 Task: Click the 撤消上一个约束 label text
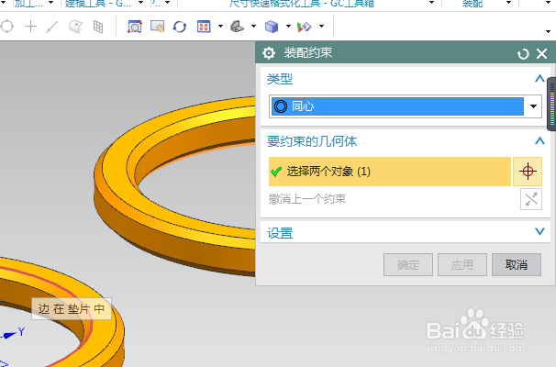point(307,199)
